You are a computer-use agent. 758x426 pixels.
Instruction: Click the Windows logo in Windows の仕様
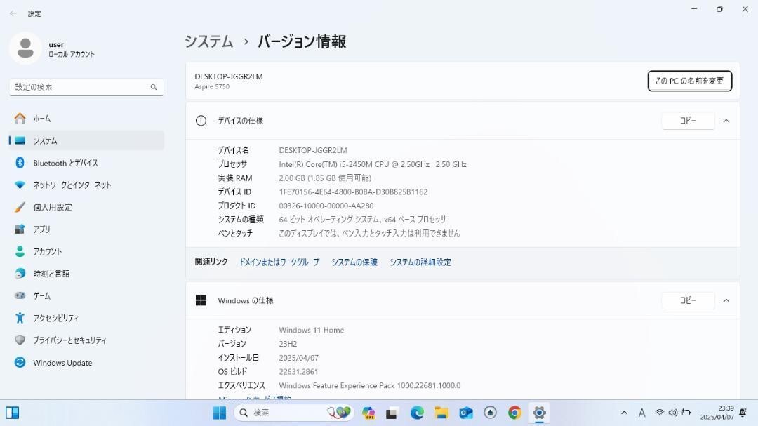coord(201,301)
